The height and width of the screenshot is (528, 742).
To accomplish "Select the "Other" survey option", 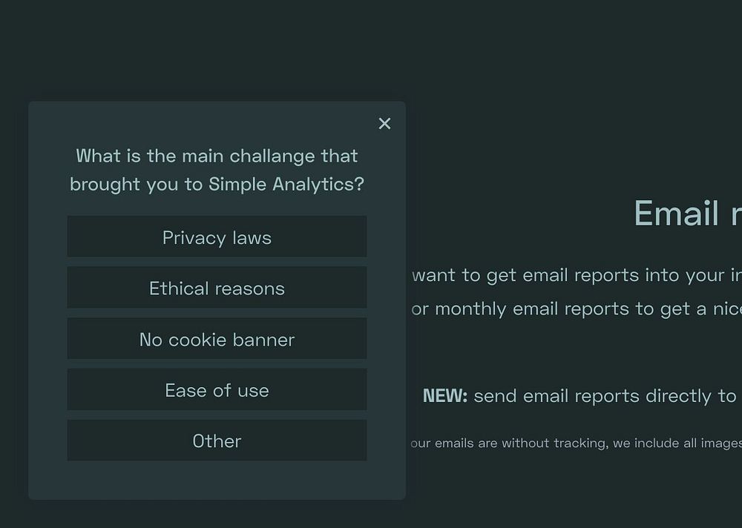I will tap(217, 440).
